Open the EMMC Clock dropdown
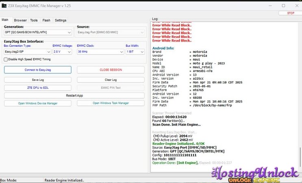 click(x=100, y=52)
